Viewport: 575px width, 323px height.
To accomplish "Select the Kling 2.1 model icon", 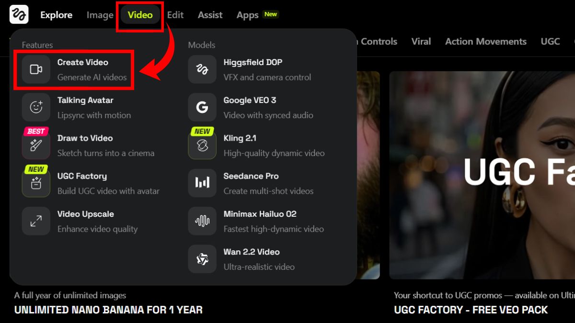I will pos(202,145).
